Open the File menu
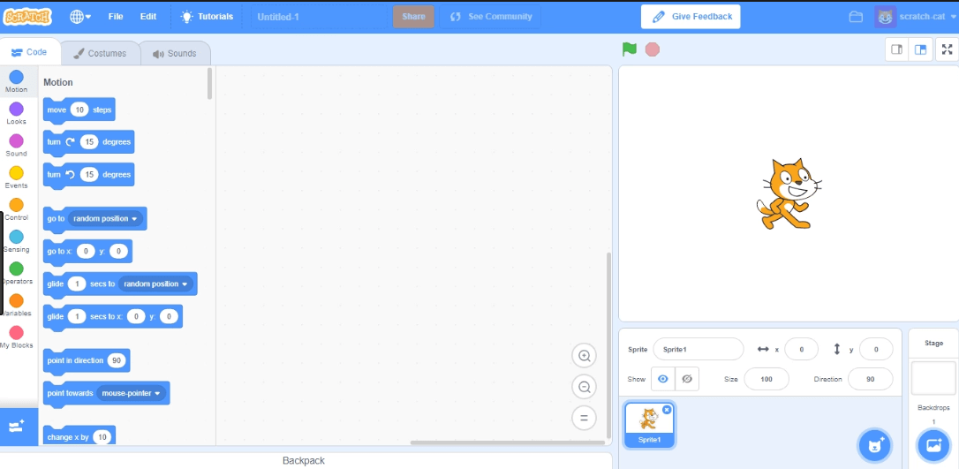 point(116,17)
